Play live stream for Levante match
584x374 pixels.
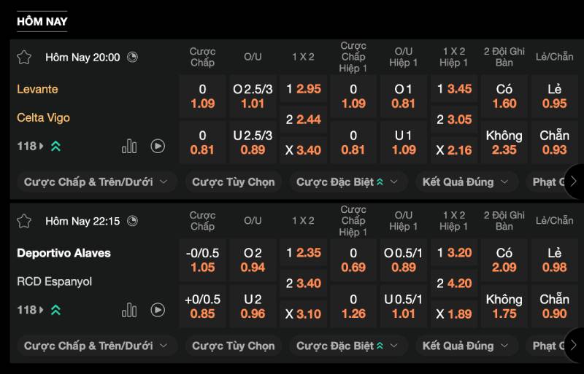click(158, 147)
